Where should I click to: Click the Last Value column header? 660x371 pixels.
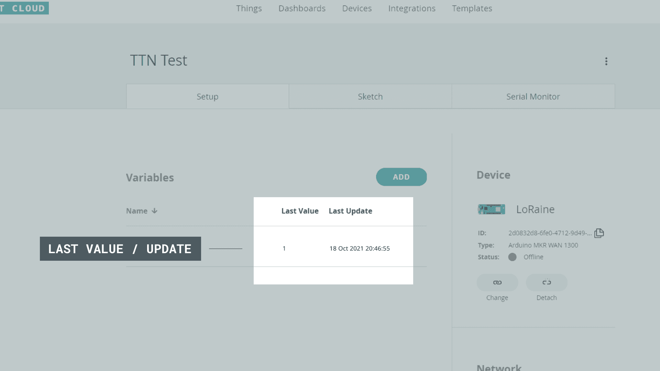pyautogui.click(x=300, y=211)
